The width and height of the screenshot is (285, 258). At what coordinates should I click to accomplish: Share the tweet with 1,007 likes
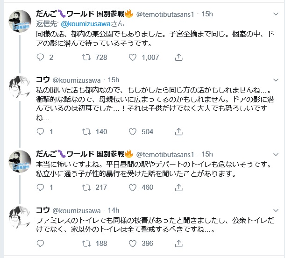coord(178,57)
